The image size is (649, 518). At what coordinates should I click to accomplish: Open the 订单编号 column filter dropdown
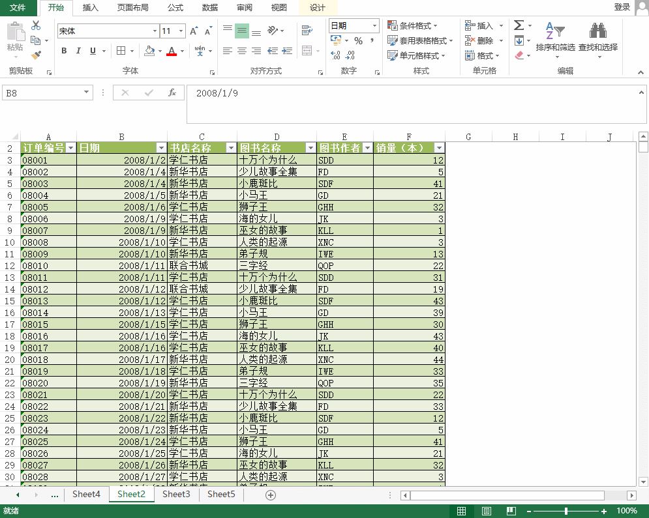(71, 148)
